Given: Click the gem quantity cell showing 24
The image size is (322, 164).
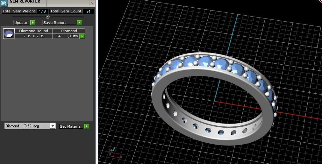Looking at the screenshot, I should (x=58, y=36).
